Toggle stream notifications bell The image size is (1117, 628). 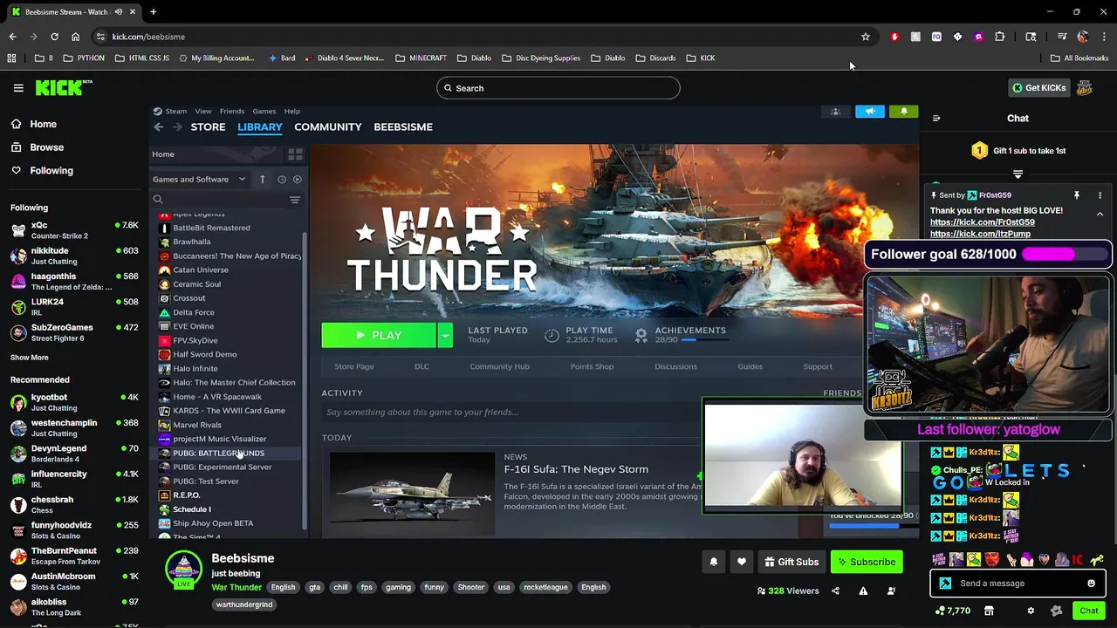click(714, 563)
